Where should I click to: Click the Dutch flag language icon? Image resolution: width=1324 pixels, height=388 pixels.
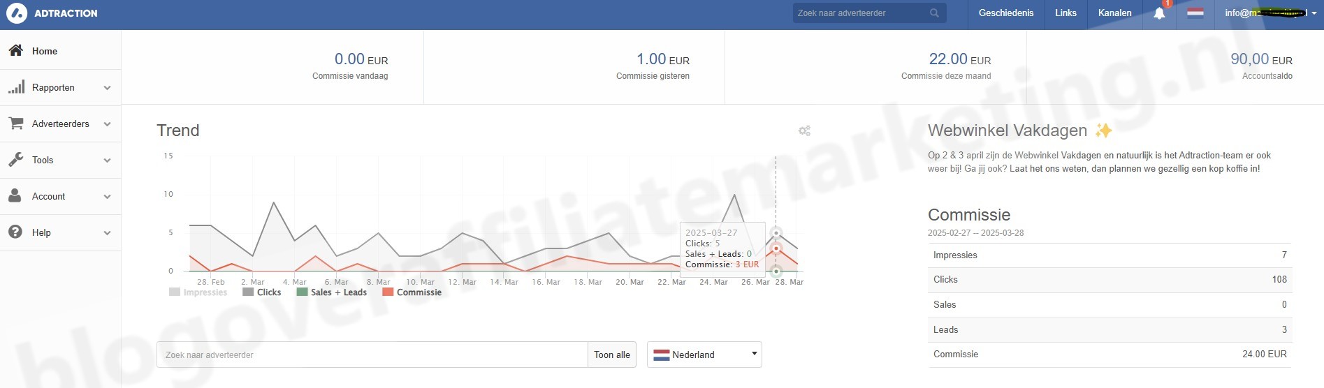point(1195,13)
